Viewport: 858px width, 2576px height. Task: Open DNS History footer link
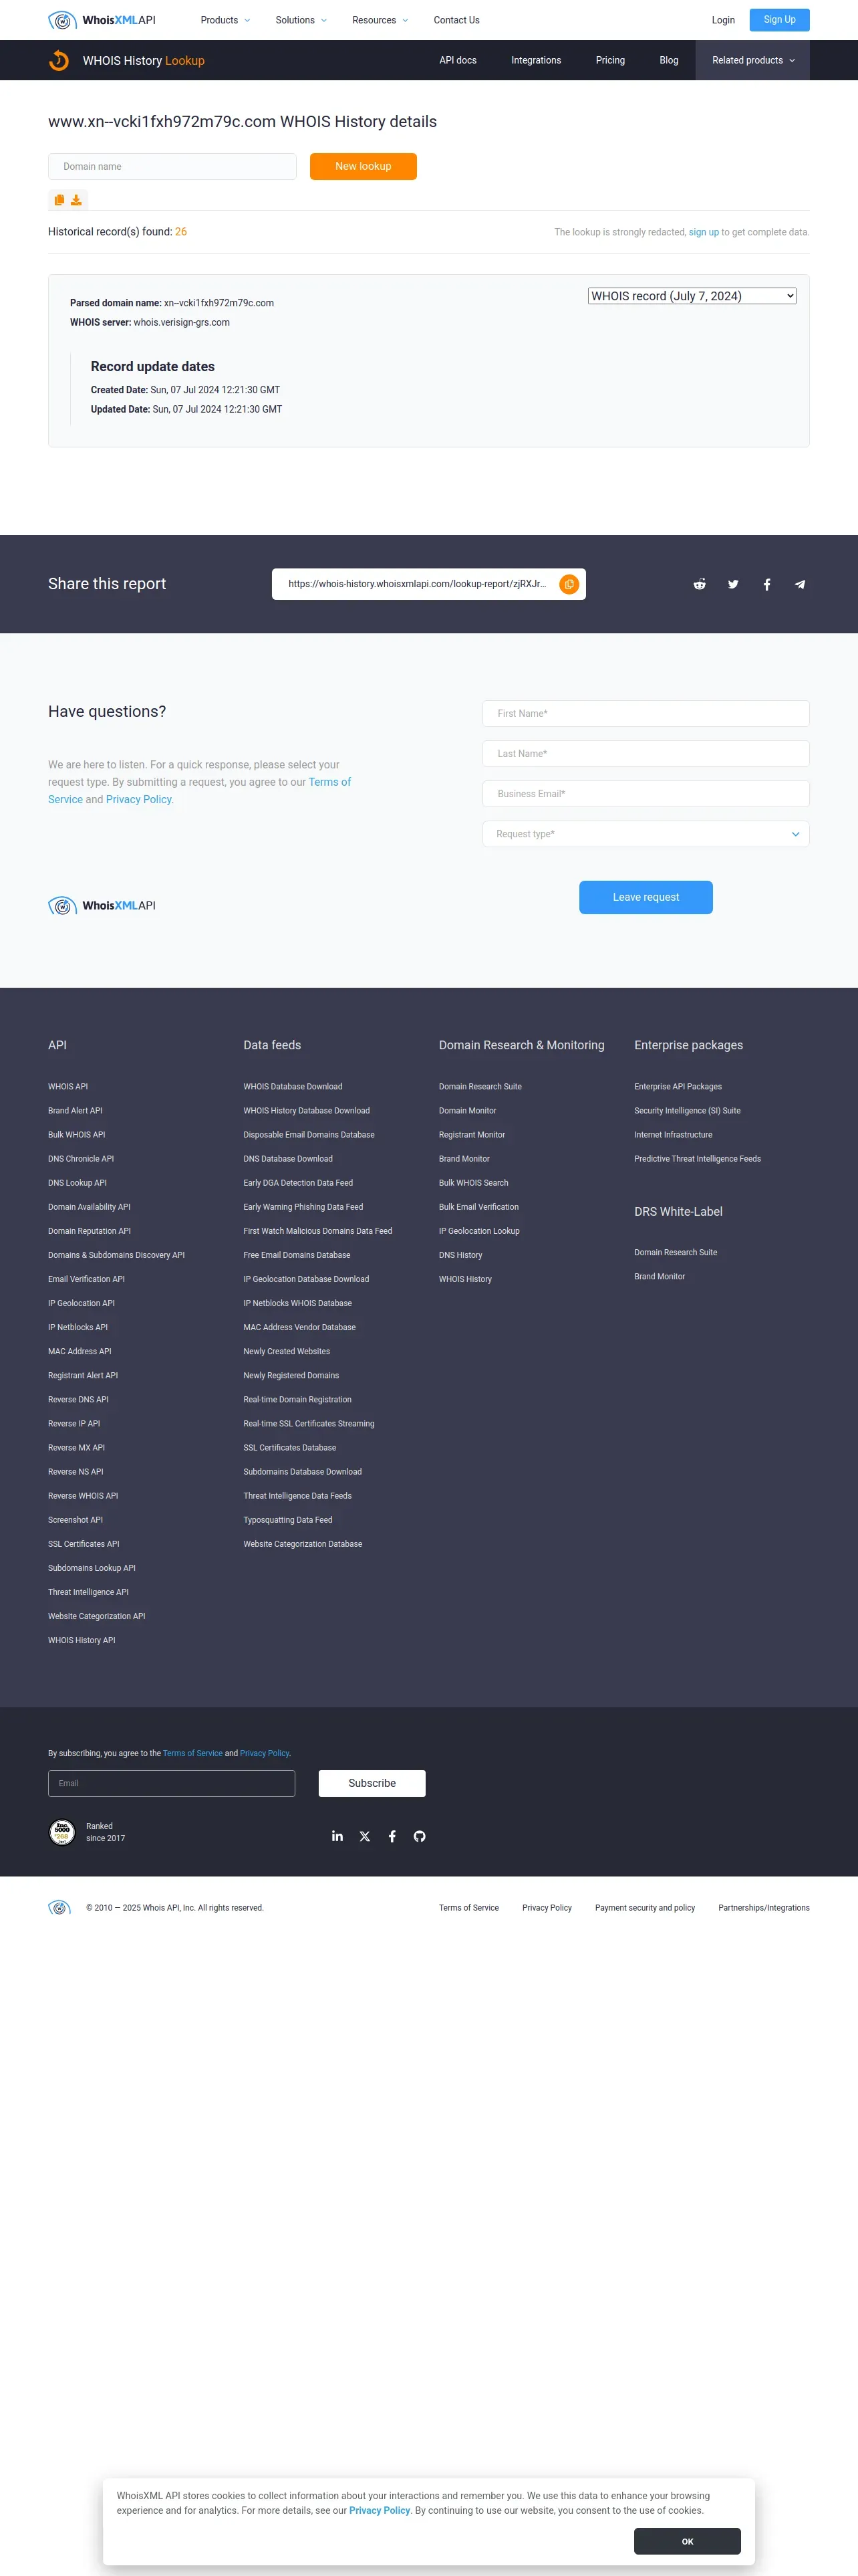pos(460,1255)
